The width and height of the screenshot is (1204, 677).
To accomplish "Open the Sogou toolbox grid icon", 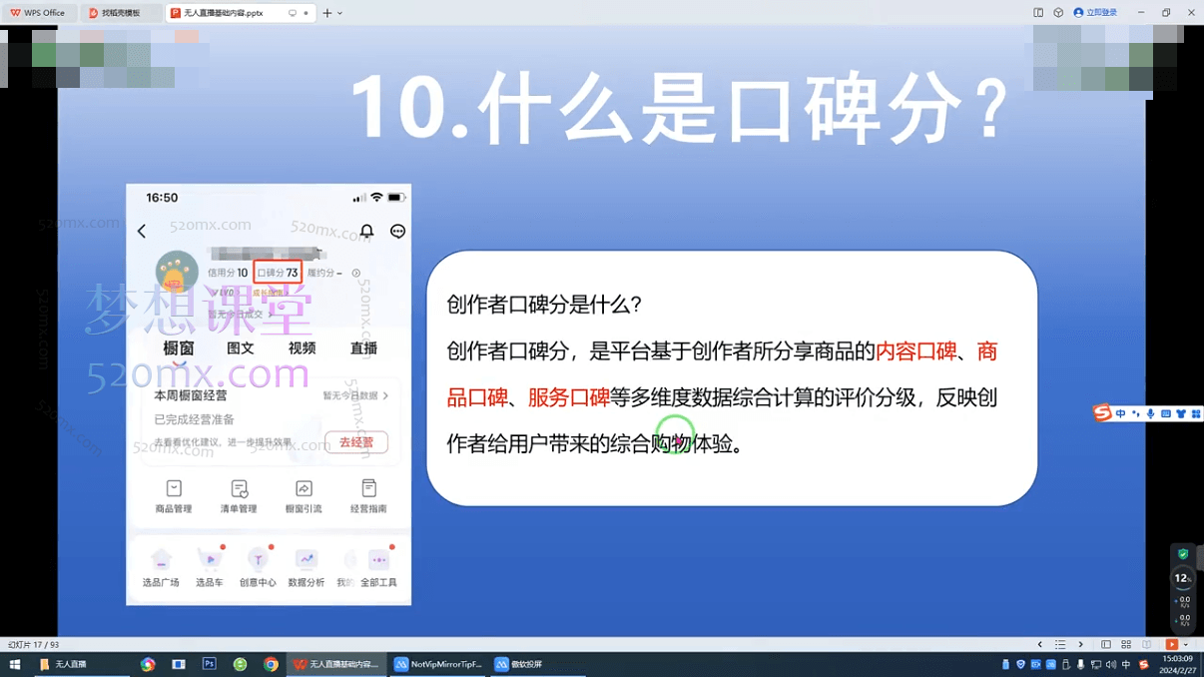I will point(1196,413).
